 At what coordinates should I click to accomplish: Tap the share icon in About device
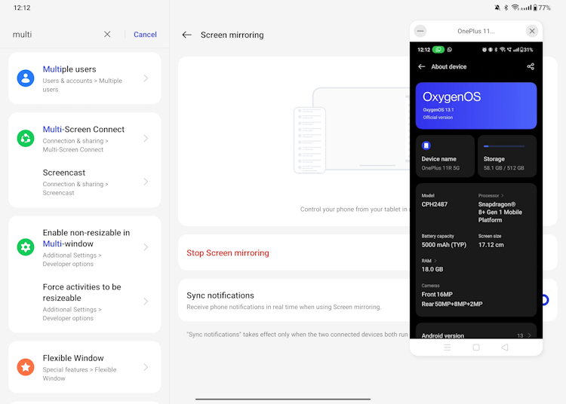531,66
